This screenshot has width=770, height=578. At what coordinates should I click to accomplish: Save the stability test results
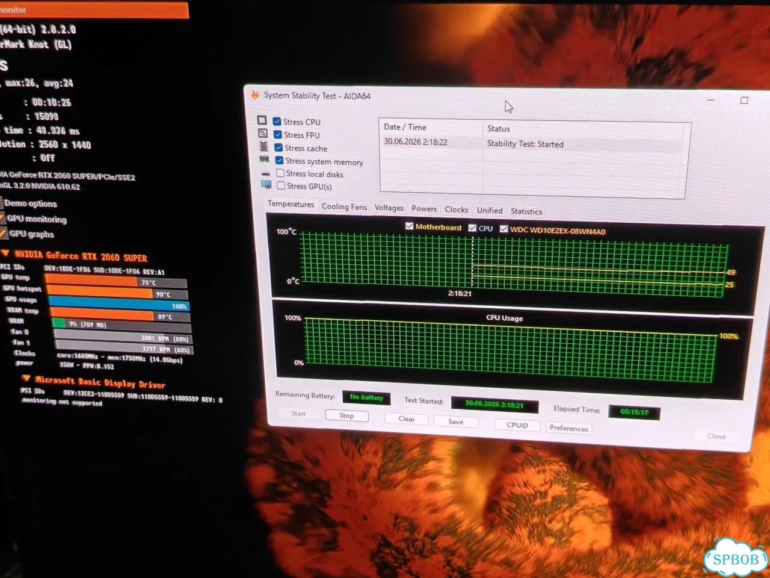[456, 422]
